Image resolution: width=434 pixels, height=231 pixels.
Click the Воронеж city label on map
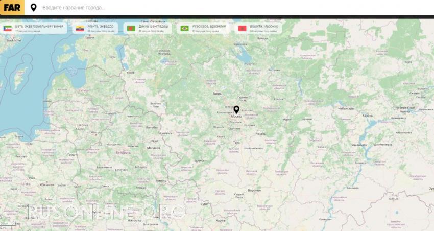point(254,191)
